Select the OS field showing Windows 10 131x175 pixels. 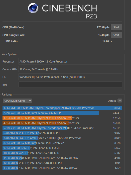point(70,77)
